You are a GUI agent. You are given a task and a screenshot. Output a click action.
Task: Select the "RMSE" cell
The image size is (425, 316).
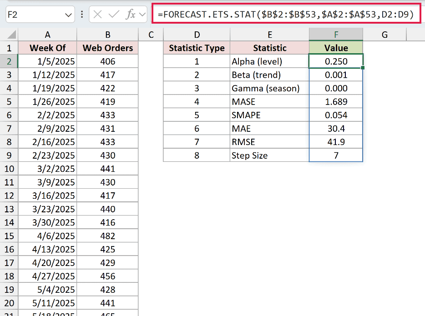point(270,142)
